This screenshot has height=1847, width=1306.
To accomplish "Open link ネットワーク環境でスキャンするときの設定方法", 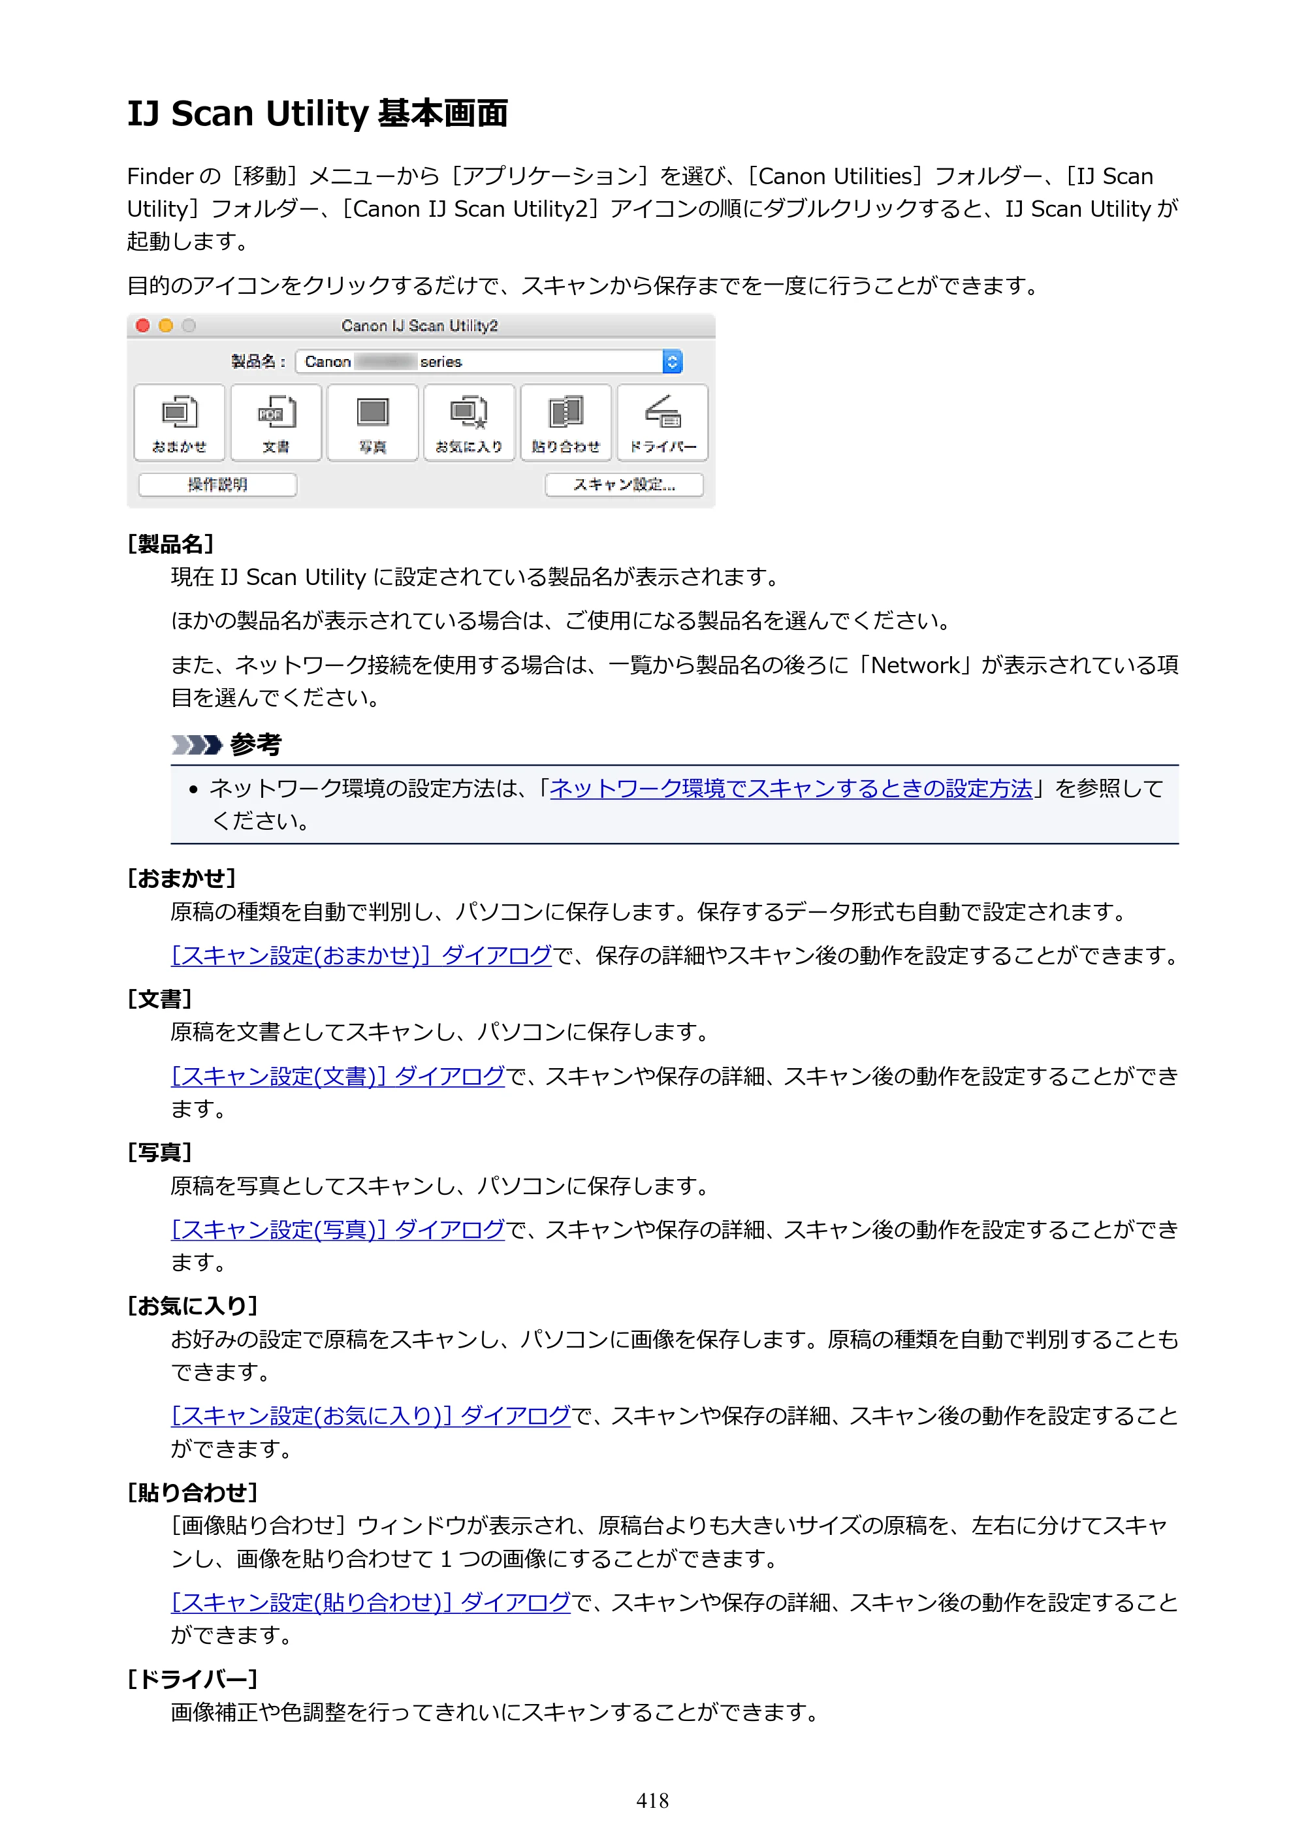I will (791, 789).
